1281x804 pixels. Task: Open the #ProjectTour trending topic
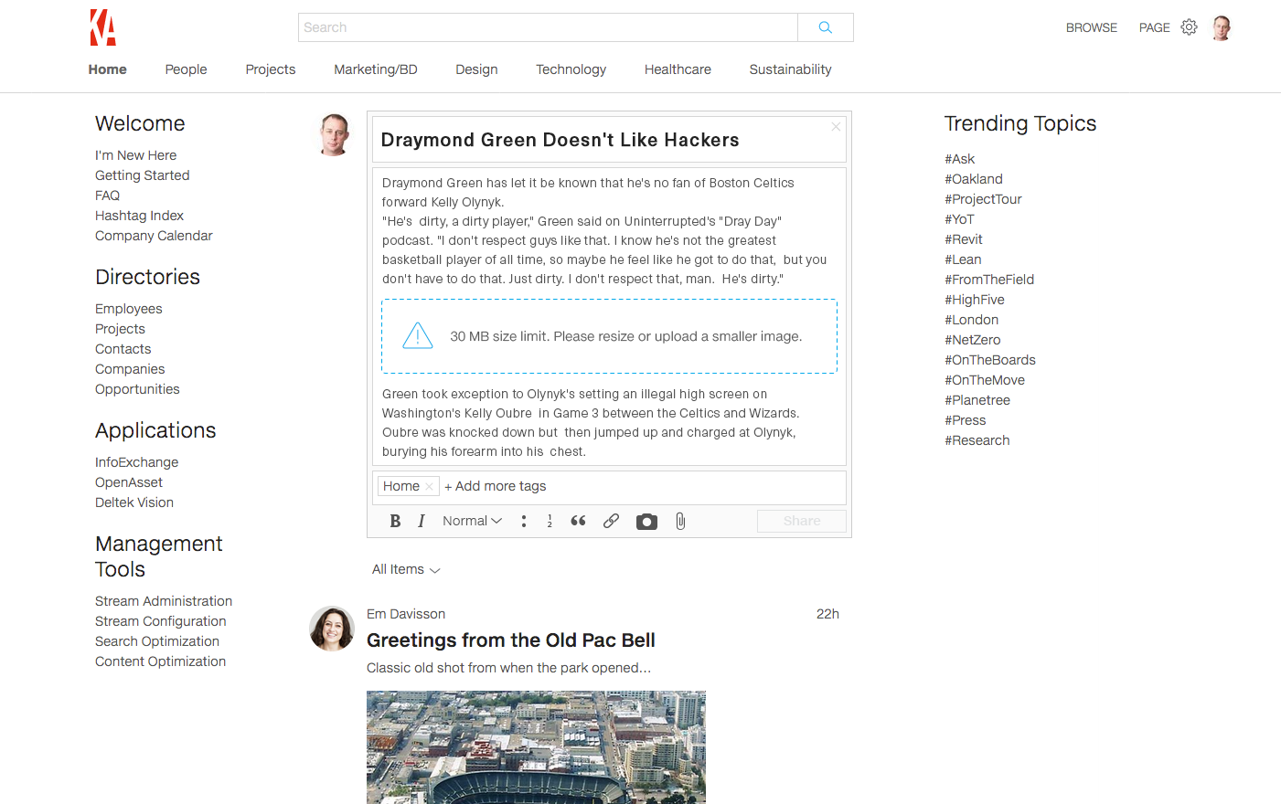coord(983,199)
